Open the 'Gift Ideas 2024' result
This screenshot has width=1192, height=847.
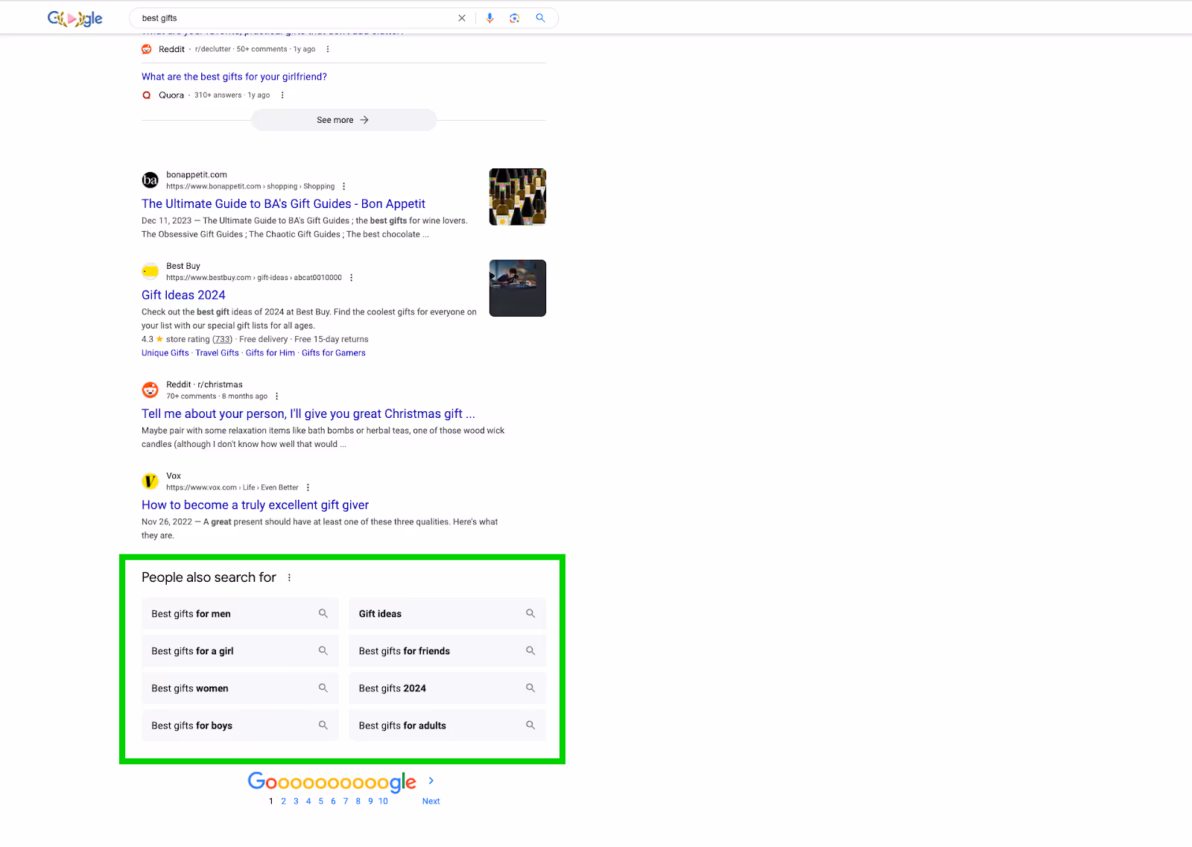pos(183,295)
